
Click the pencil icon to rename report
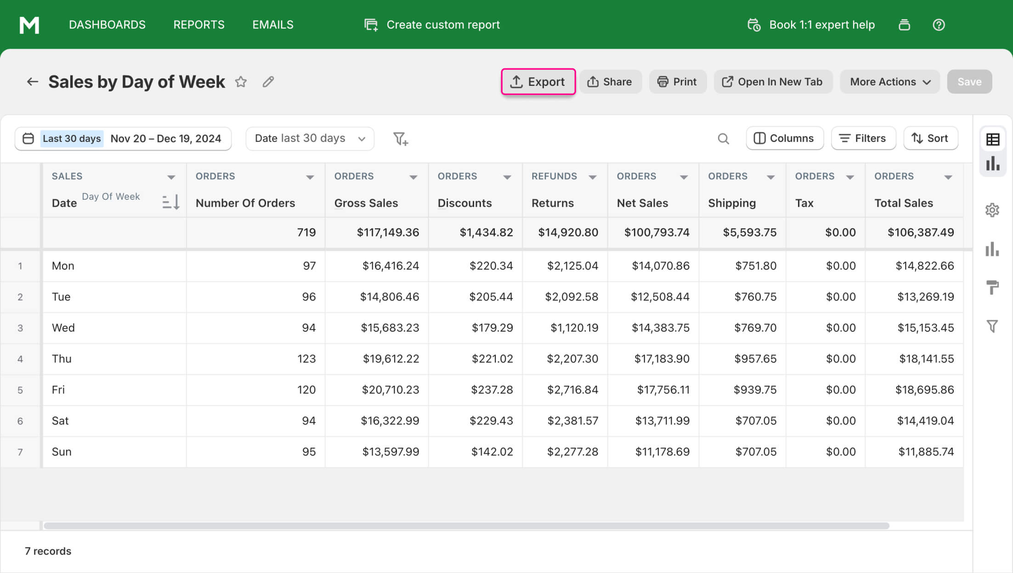[268, 82]
